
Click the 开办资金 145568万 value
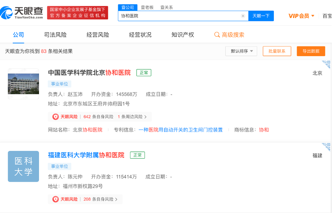(127, 94)
